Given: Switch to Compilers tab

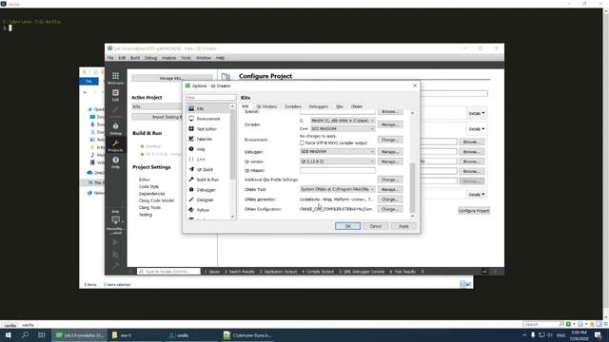Looking at the screenshot, I should coord(292,106).
